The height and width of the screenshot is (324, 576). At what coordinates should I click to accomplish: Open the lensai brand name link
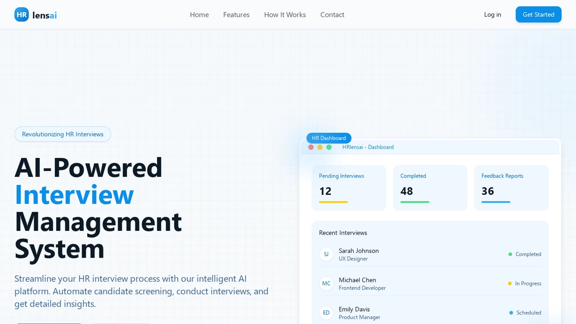click(44, 15)
